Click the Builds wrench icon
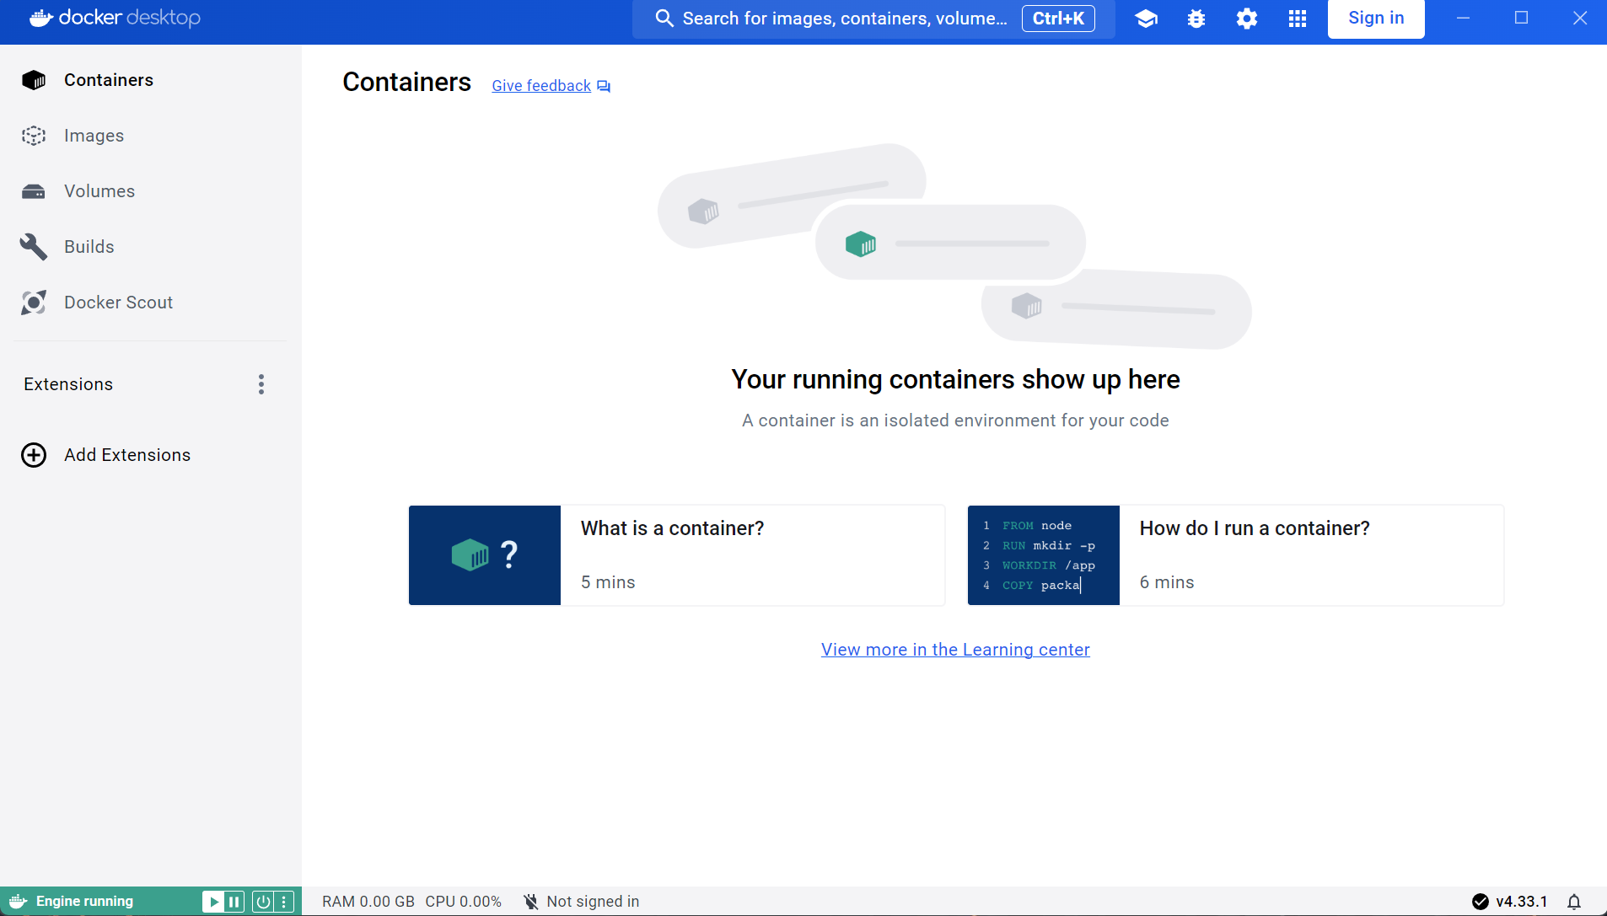1607x916 pixels. [x=34, y=247]
